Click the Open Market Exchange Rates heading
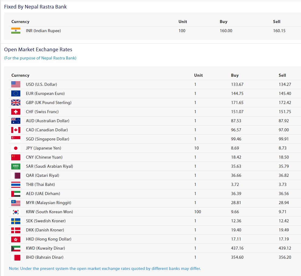This screenshot has height=276, width=301. (x=38, y=49)
